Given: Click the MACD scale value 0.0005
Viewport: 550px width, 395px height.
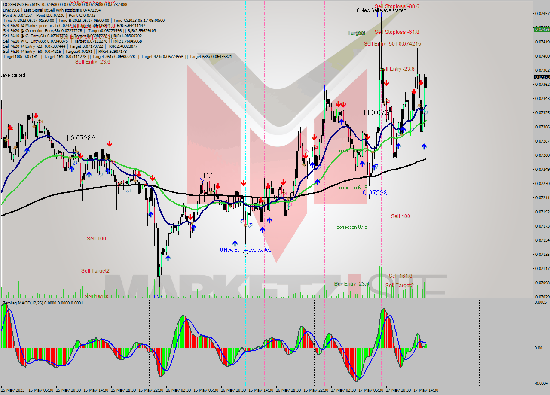Looking at the screenshot, I should click(x=541, y=302).
